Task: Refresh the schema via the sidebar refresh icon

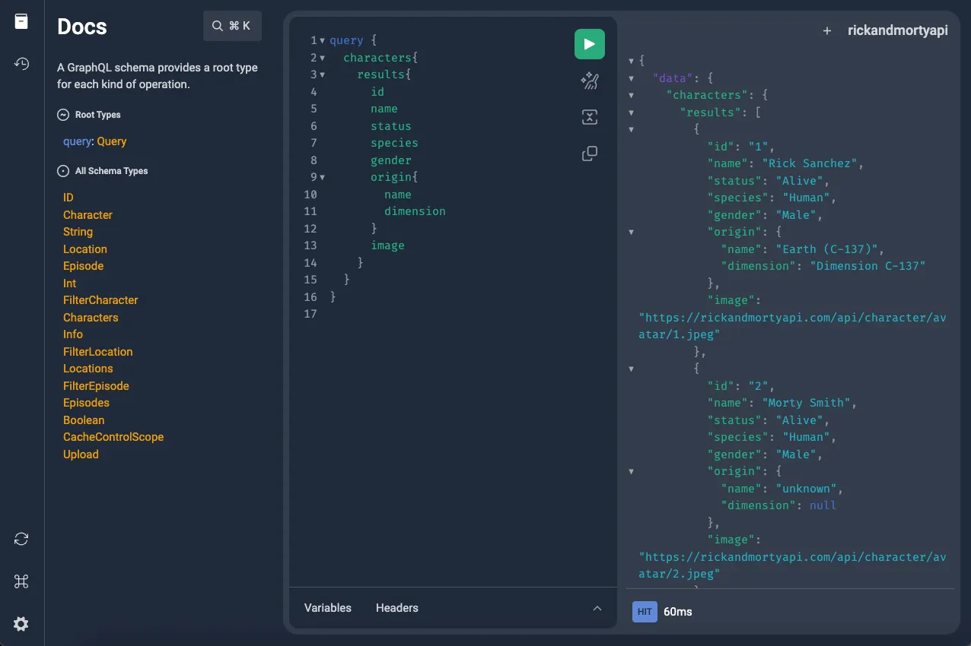Action: (21, 539)
